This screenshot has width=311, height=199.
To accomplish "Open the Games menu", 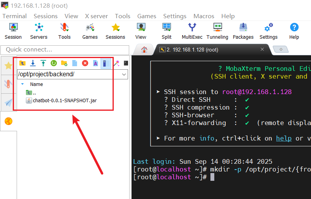I will click(147, 16).
